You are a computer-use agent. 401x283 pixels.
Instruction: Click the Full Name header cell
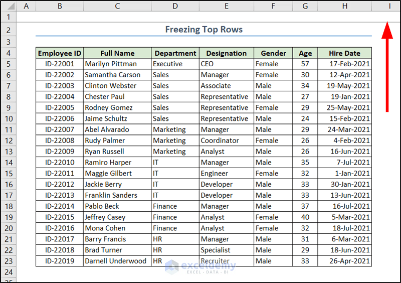pos(117,53)
